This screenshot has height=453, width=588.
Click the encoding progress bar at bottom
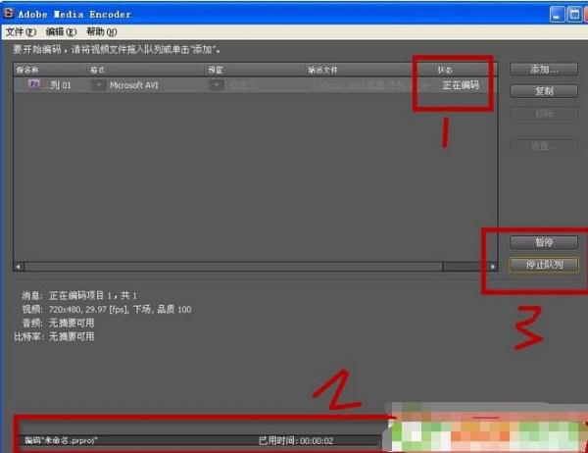point(196,440)
